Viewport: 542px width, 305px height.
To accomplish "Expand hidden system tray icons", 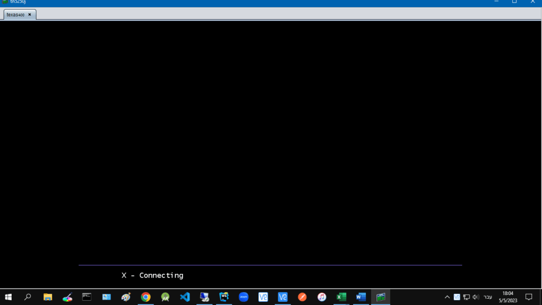I will coord(447,297).
